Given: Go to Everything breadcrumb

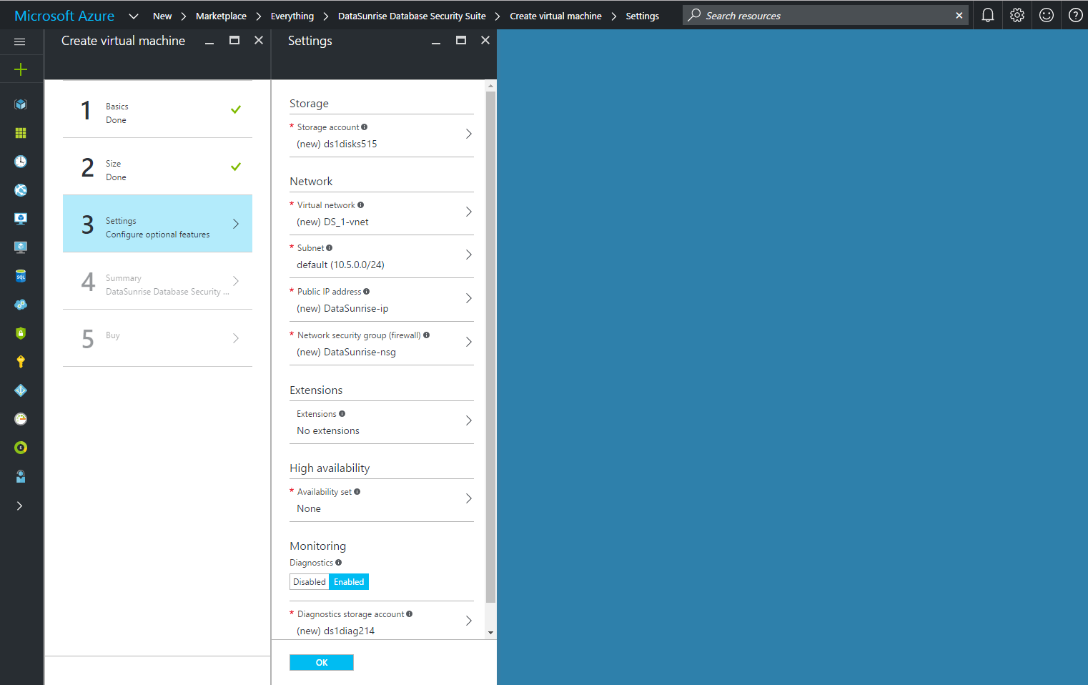Looking at the screenshot, I should click(292, 16).
